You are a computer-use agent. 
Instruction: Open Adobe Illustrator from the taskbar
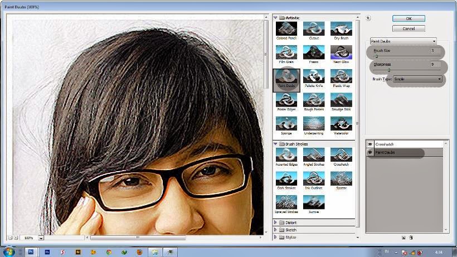coord(78,252)
